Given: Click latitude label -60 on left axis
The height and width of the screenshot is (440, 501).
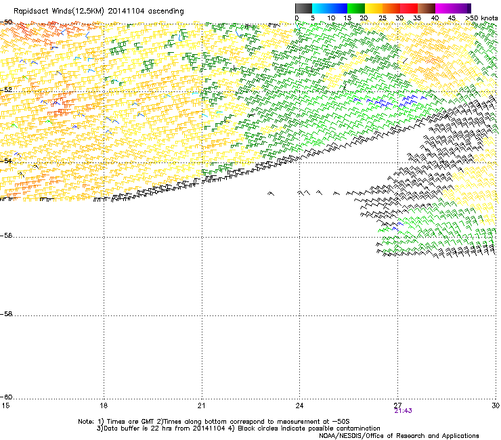Looking at the screenshot, I should click(6, 397).
